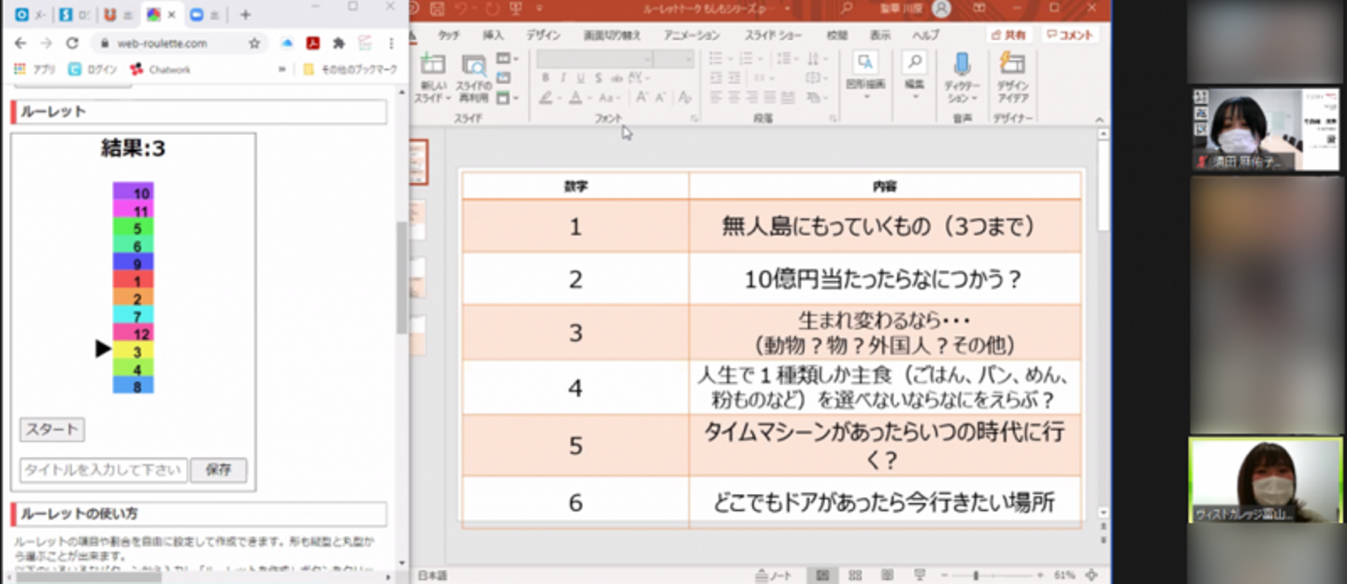Switch to the Zoom browser tab
This screenshot has width=1347, height=584.
click(204, 15)
